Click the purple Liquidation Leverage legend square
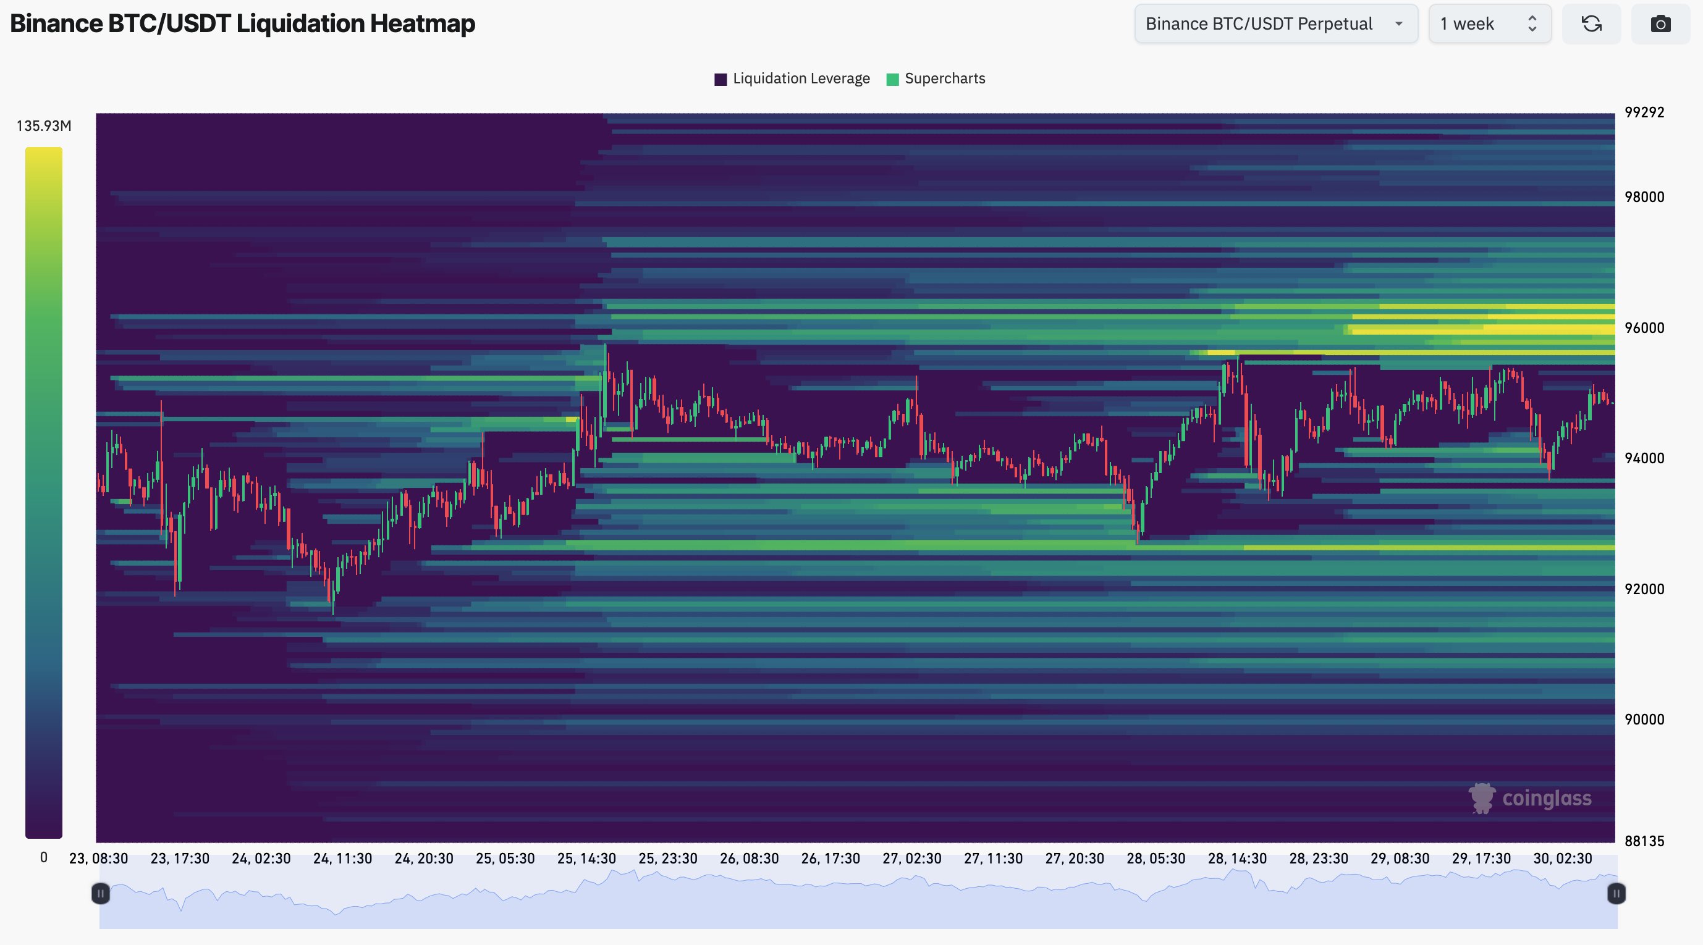The height and width of the screenshot is (945, 1703). pos(720,79)
